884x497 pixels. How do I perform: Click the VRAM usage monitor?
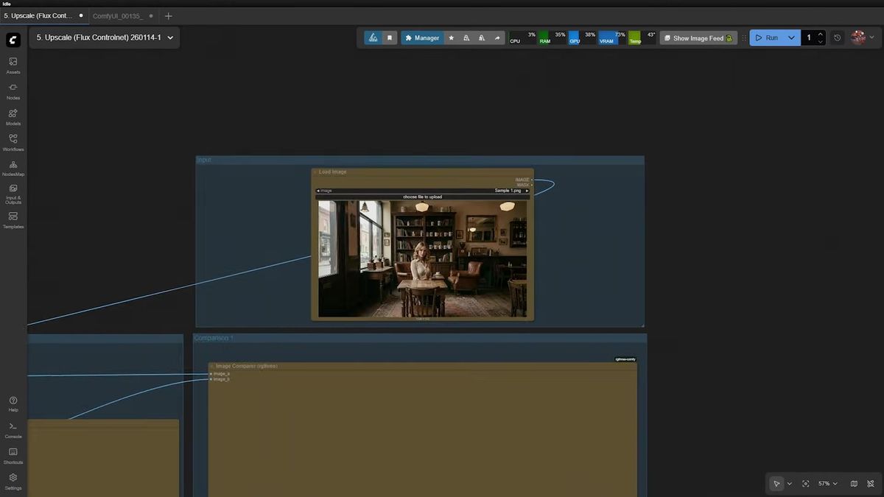tap(612, 38)
